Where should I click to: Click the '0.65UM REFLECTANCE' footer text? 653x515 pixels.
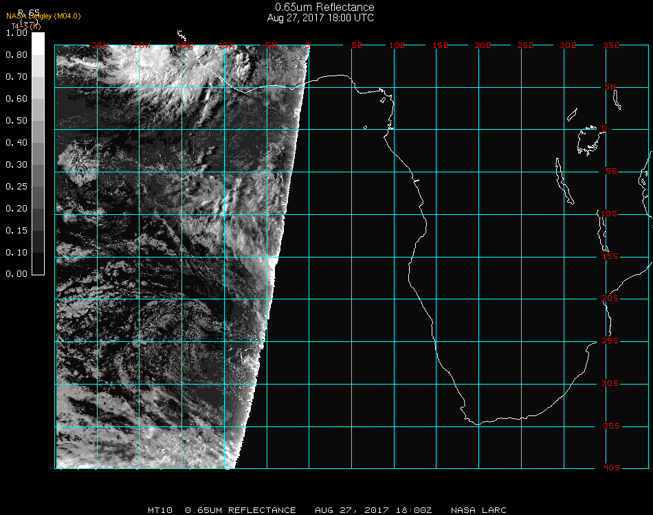point(241,510)
